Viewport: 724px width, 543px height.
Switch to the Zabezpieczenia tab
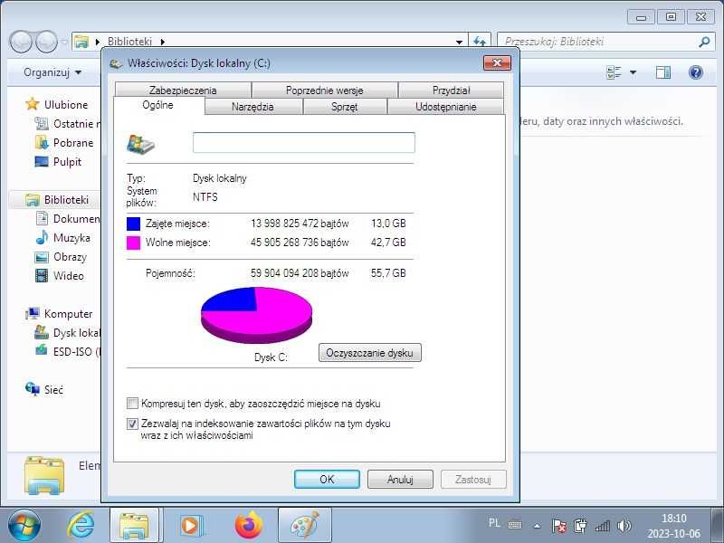coord(183,90)
